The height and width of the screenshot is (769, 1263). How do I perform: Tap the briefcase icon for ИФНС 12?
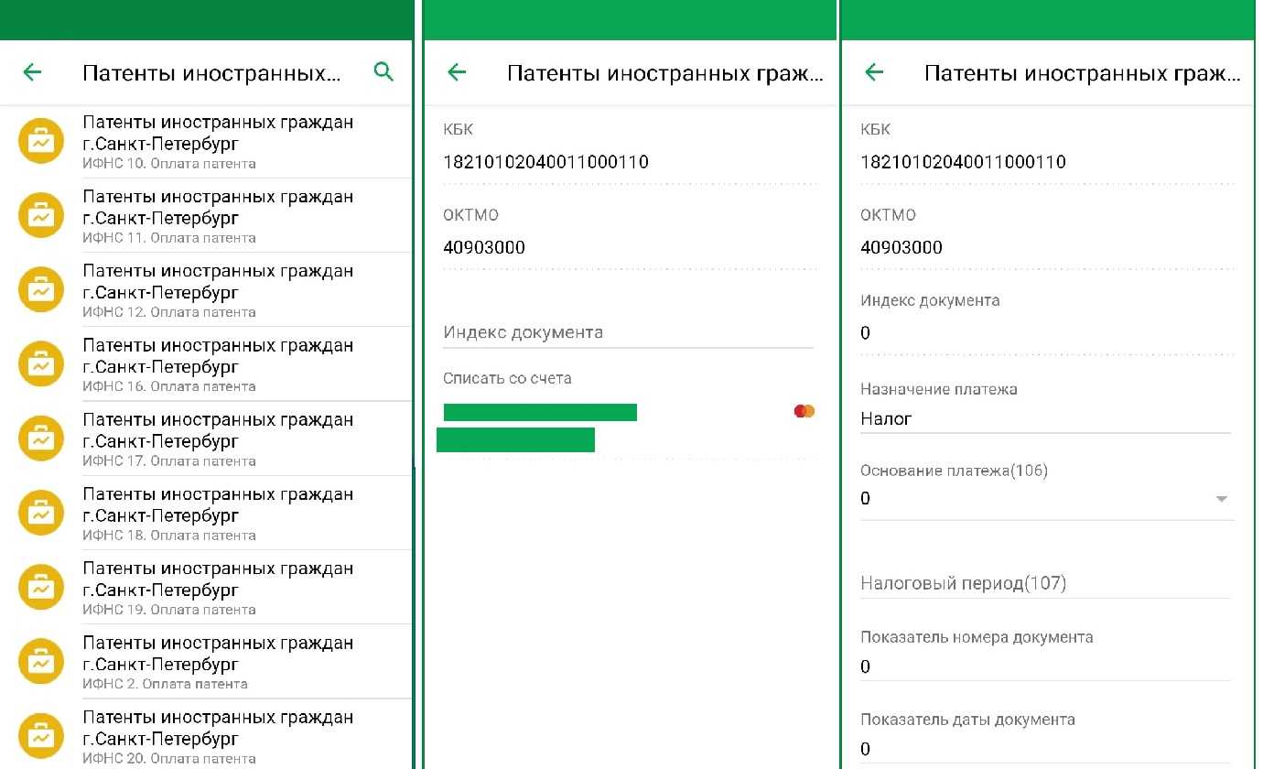point(41,289)
